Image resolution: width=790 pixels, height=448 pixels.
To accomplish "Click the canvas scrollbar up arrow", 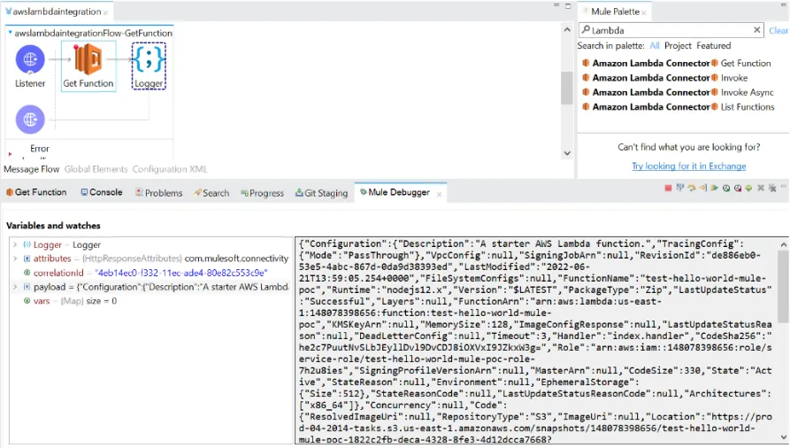I will [x=567, y=30].
